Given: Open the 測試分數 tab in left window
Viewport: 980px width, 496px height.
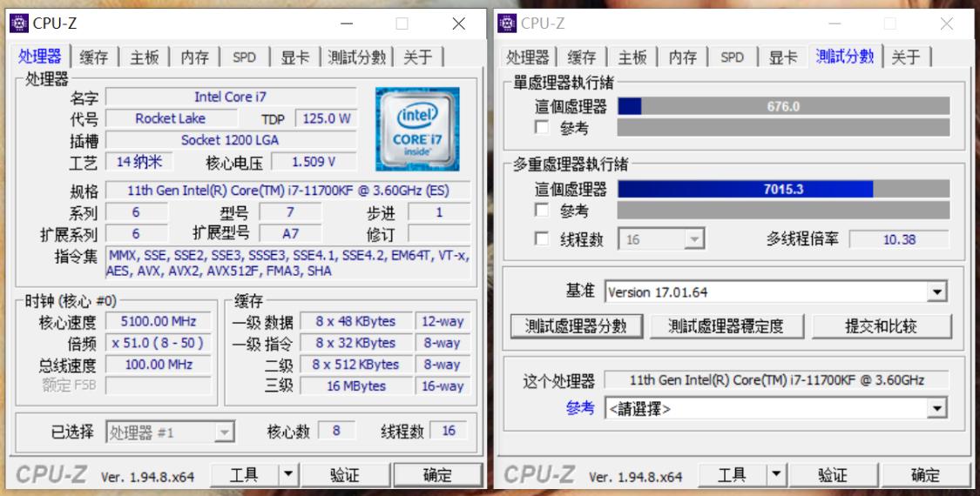Looking at the screenshot, I should pos(357,57).
